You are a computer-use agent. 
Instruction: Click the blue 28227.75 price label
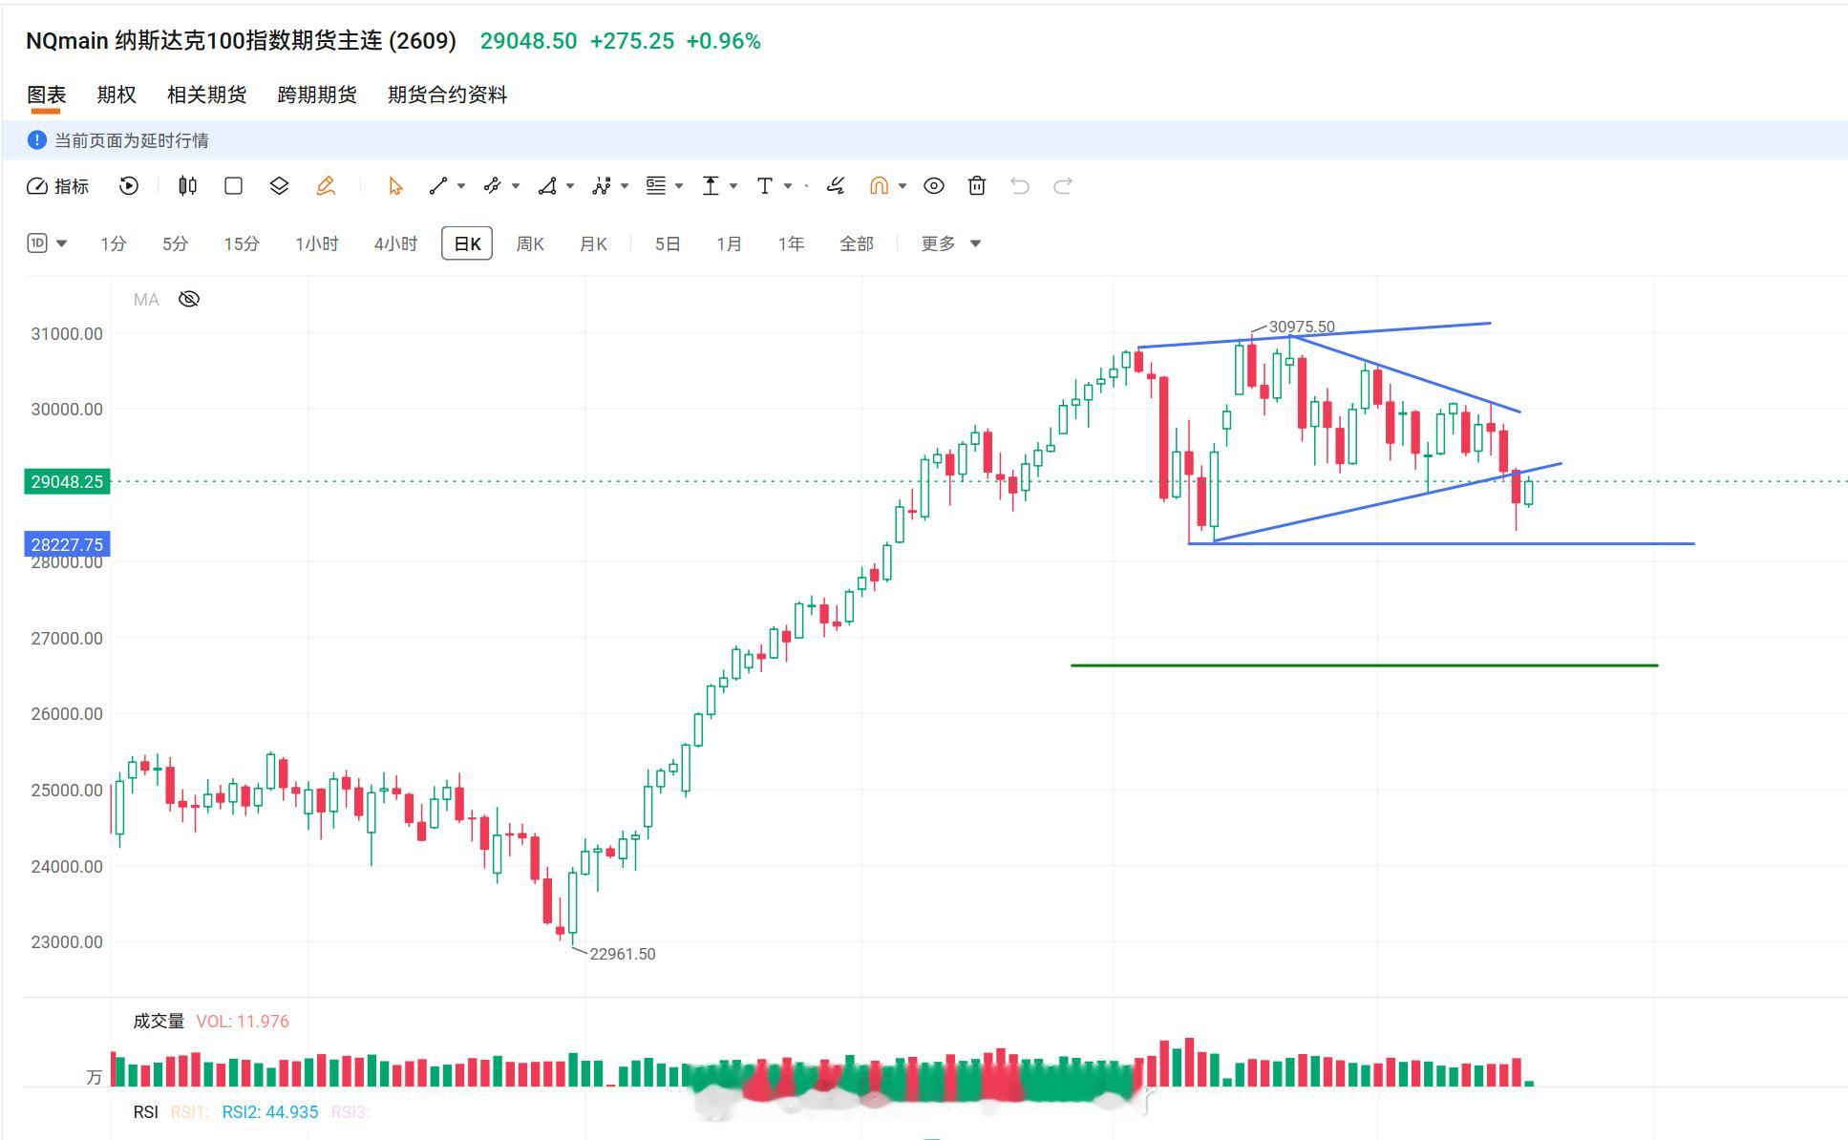click(67, 544)
